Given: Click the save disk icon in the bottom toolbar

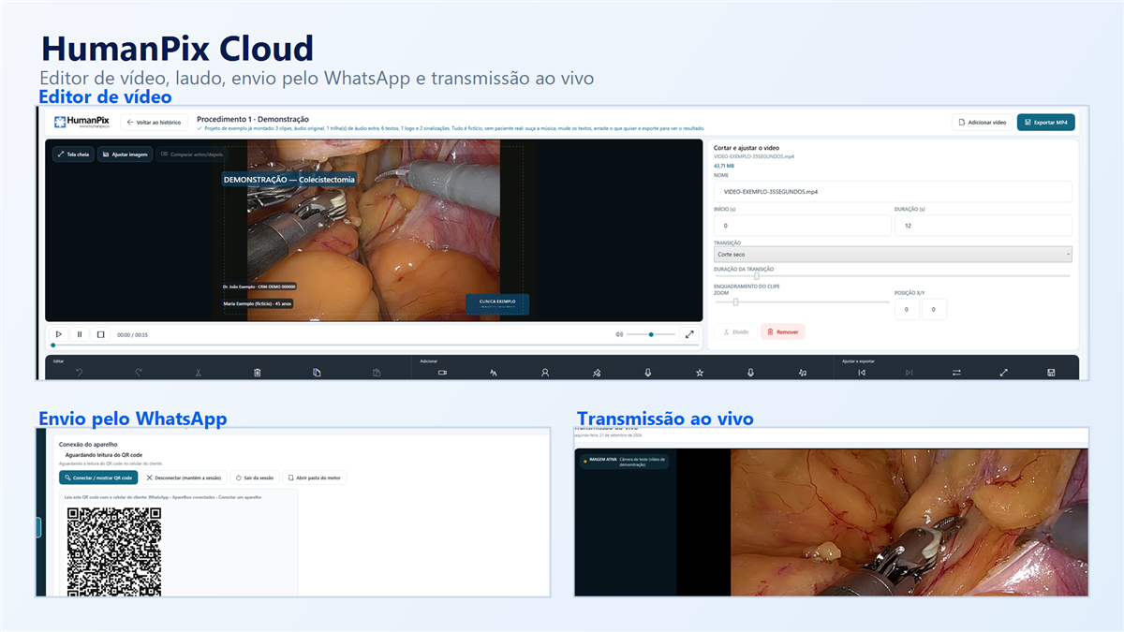Looking at the screenshot, I should click(1051, 373).
